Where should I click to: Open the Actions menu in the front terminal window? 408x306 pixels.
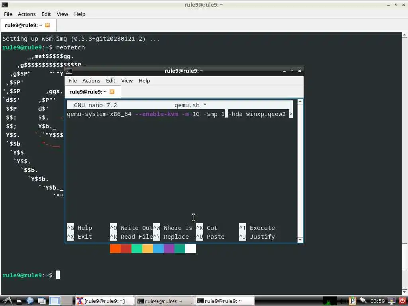[x=91, y=80]
